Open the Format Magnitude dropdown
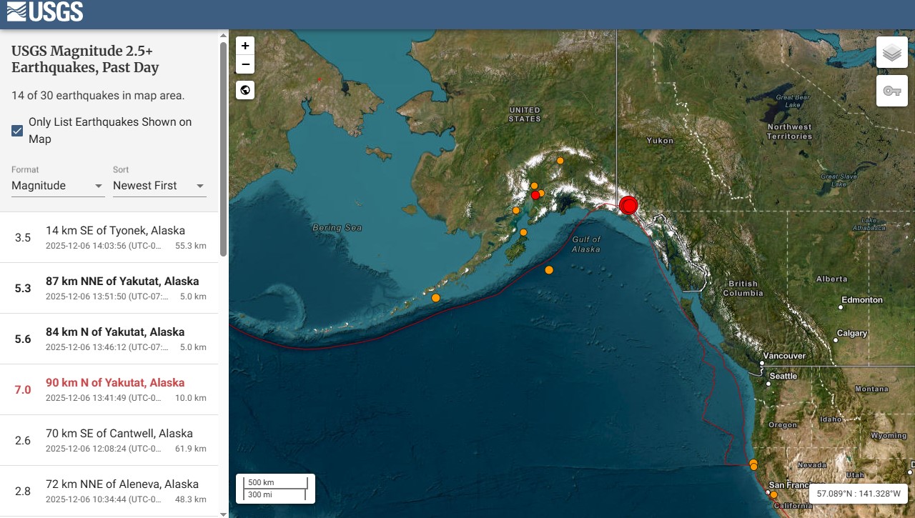Screen dimensions: 915x518 click(58, 186)
